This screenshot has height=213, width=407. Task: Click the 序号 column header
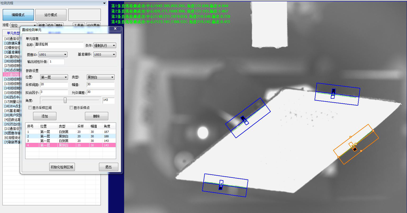(x=32, y=126)
